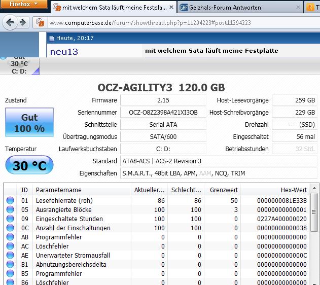
Task: Click the Schlecht... column header
Action: point(186,190)
